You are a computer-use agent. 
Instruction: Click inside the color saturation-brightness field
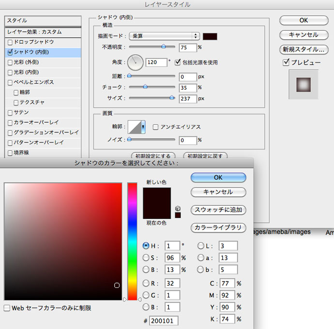coord(63,242)
